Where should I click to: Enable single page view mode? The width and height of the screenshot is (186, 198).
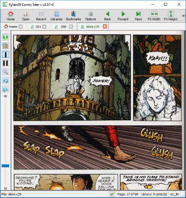[5, 55]
